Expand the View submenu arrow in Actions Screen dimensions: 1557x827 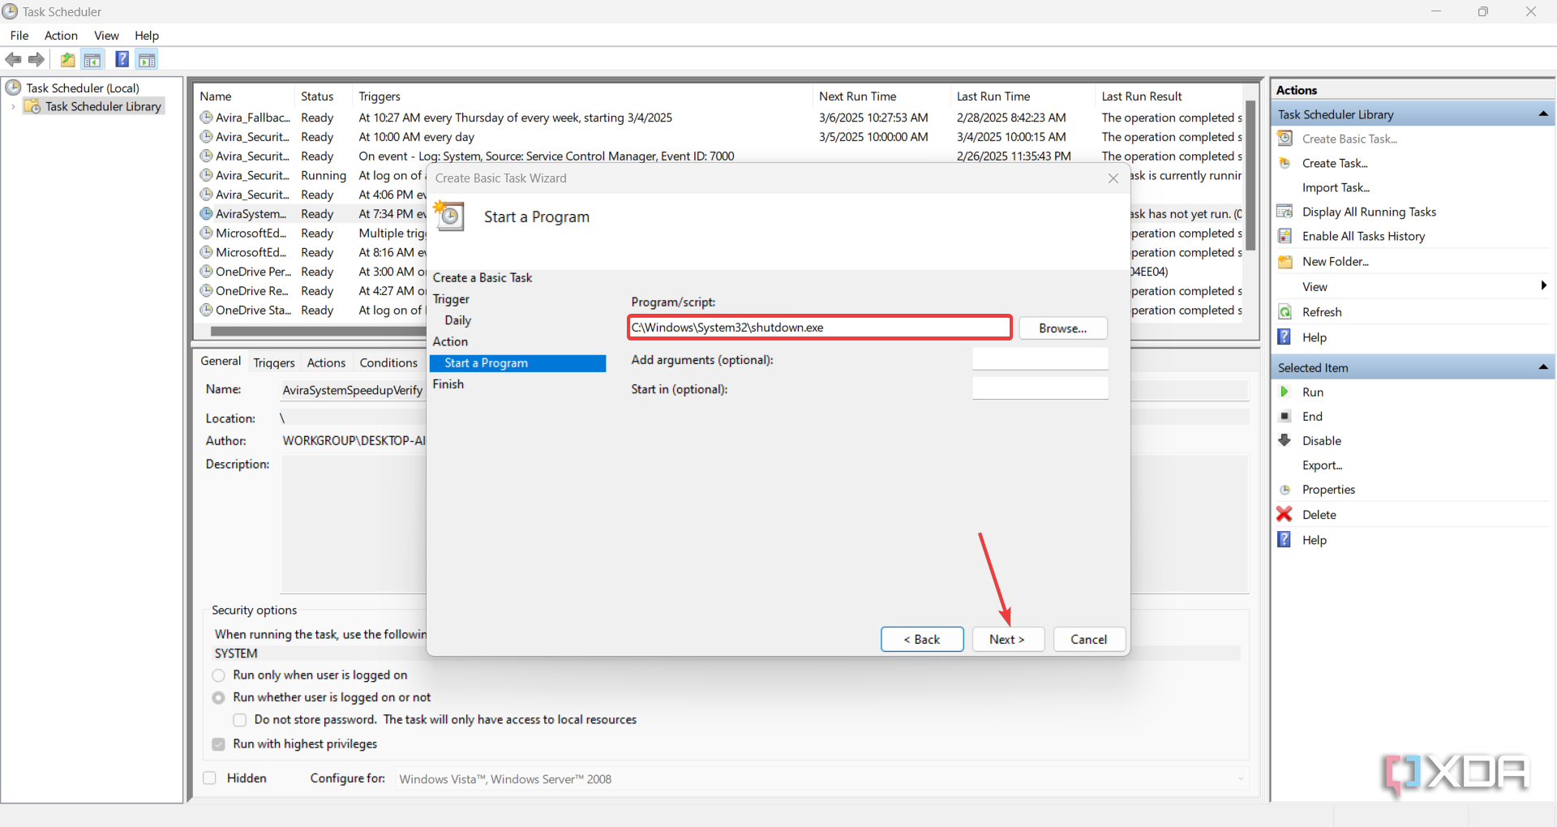coord(1543,285)
